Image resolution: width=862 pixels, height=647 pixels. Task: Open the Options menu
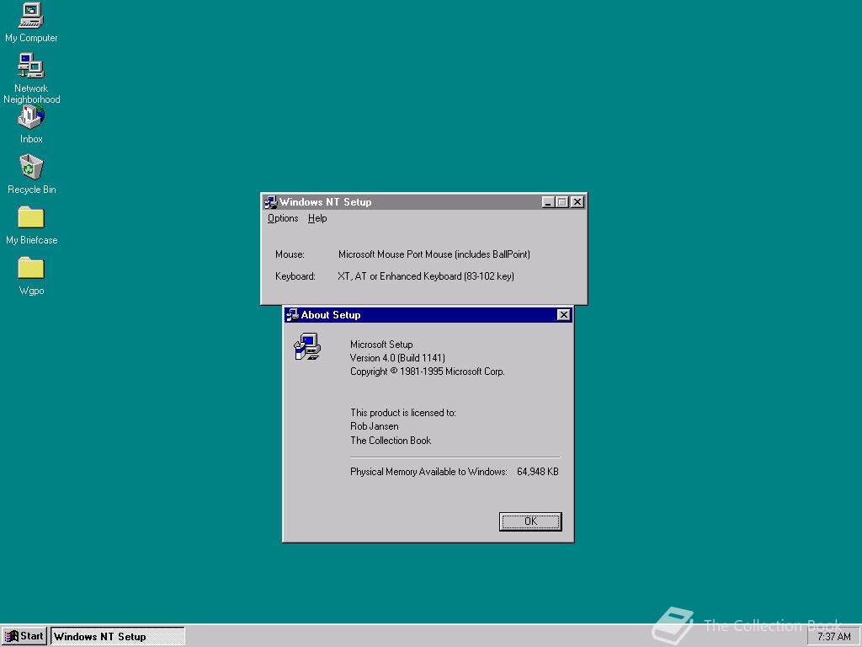click(x=283, y=218)
